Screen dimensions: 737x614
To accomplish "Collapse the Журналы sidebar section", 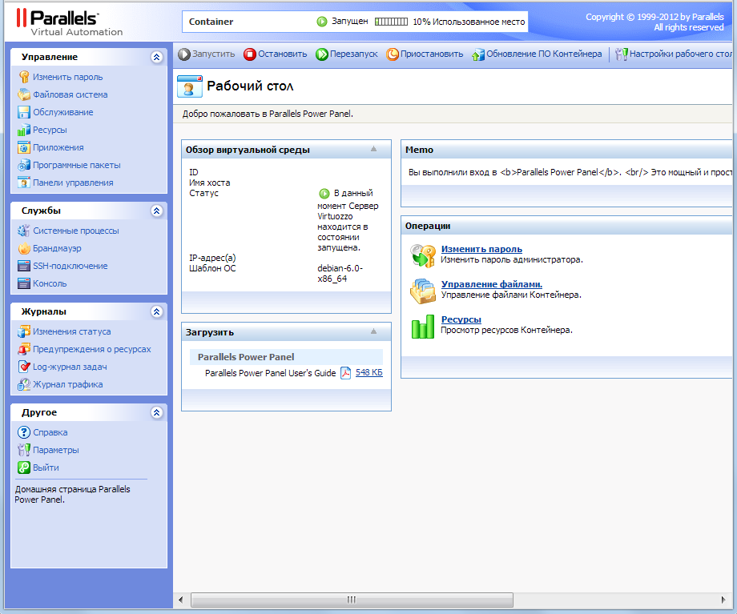I will tap(156, 312).
